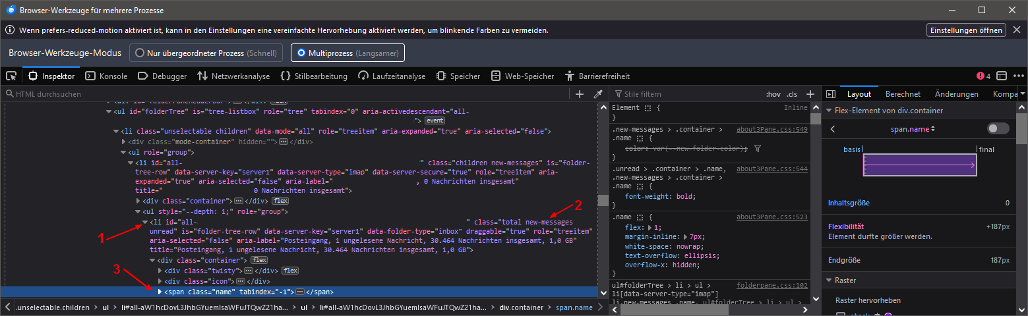
Task: Expand the span class="name" node
Action: [x=160, y=292]
